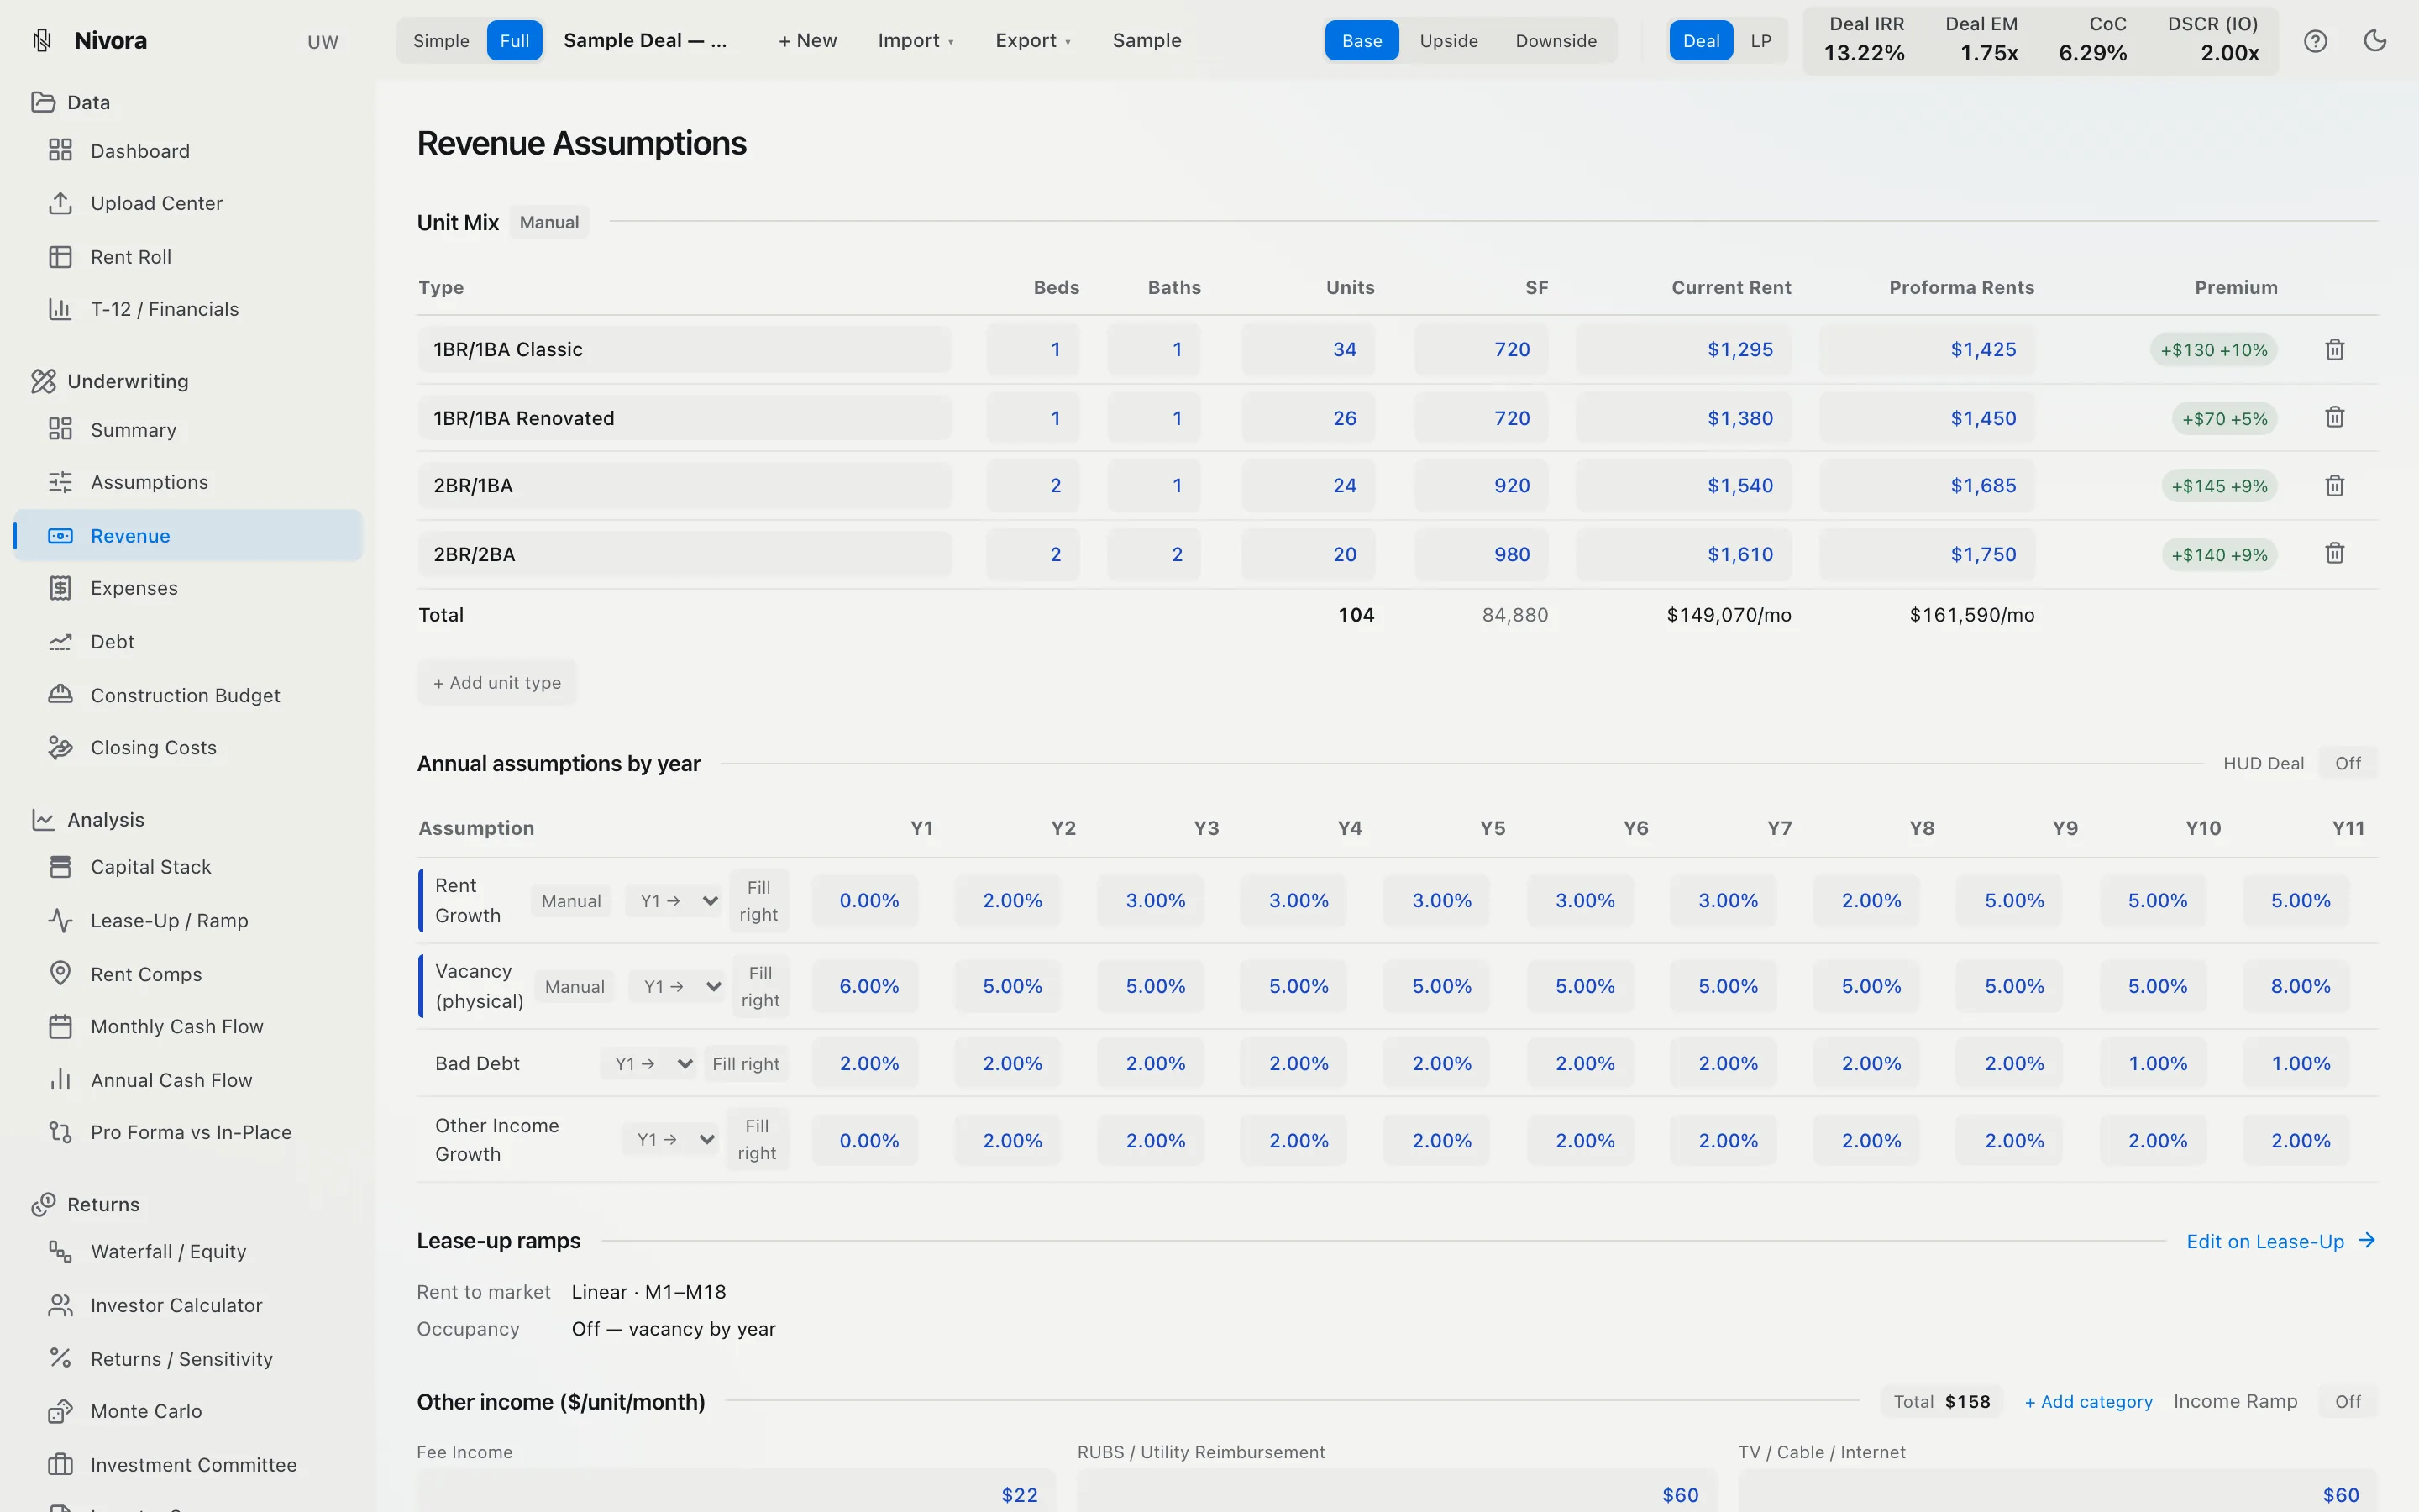This screenshot has width=2419, height=1512.
Task: Open the Bad Debt Y1 year dropdown
Action: click(648, 1064)
